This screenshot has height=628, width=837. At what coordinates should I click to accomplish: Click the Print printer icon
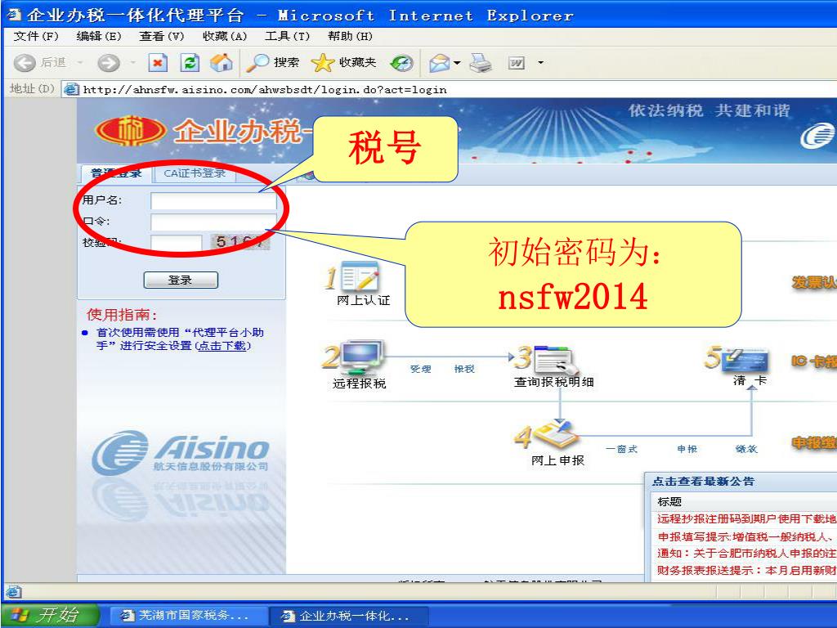[481, 63]
